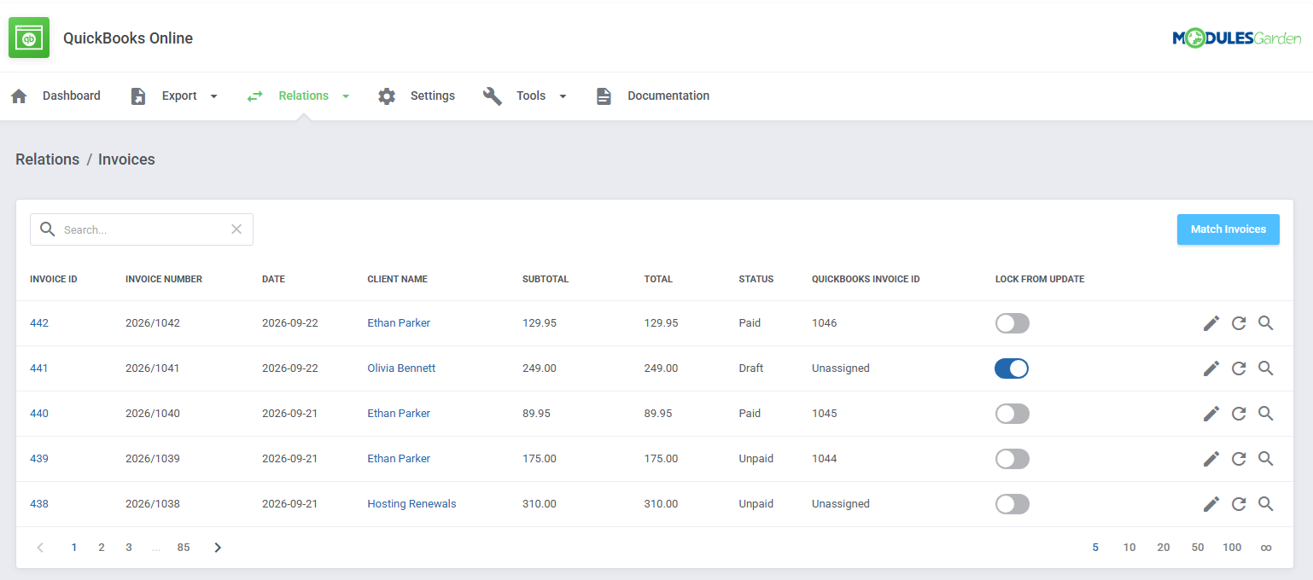Click into the Search input field
Screen dimensions: 1313x580
142,229
